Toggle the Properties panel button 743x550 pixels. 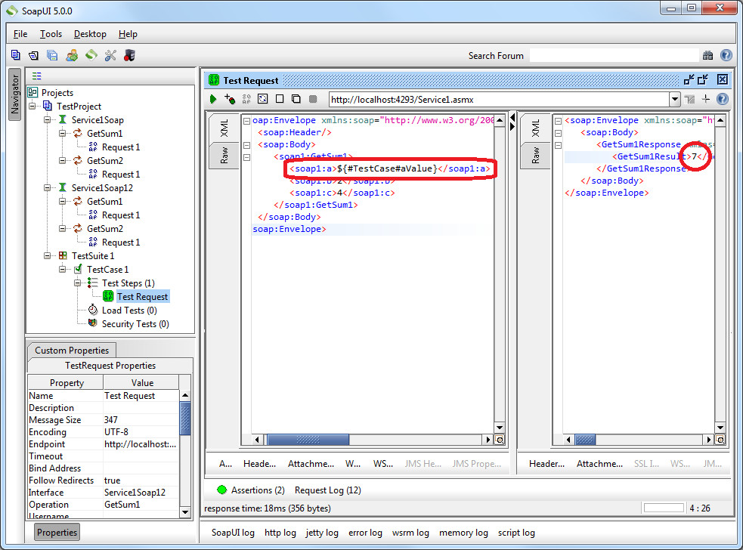pyautogui.click(x=57, y=532)
